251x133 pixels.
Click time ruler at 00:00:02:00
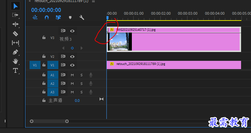[161, 14]
